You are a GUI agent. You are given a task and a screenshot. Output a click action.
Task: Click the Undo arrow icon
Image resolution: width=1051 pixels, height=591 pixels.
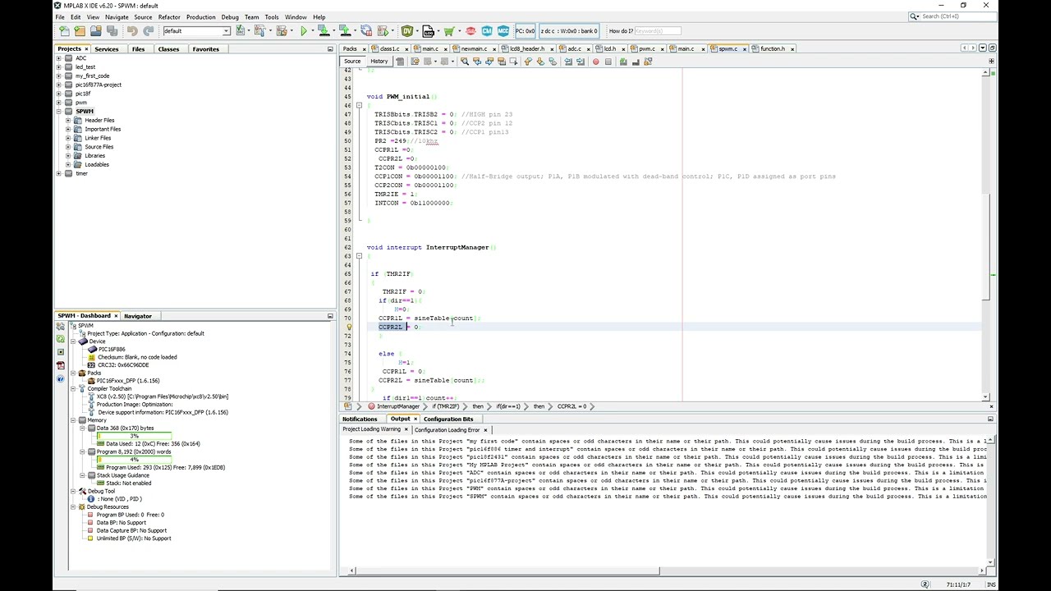132,31
